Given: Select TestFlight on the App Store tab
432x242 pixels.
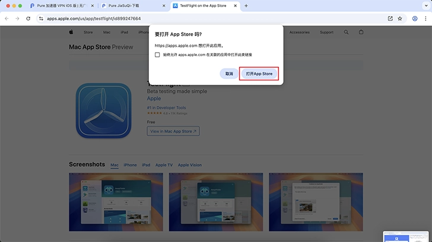Looking at the screenshot, I should [205, 5].
